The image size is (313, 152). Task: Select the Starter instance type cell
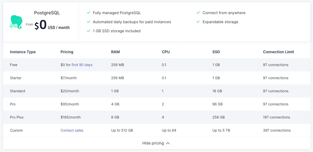coord(16,78)
